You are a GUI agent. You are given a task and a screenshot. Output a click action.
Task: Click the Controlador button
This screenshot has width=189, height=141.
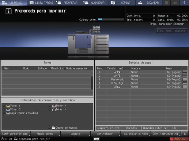(x=106, y=134)
